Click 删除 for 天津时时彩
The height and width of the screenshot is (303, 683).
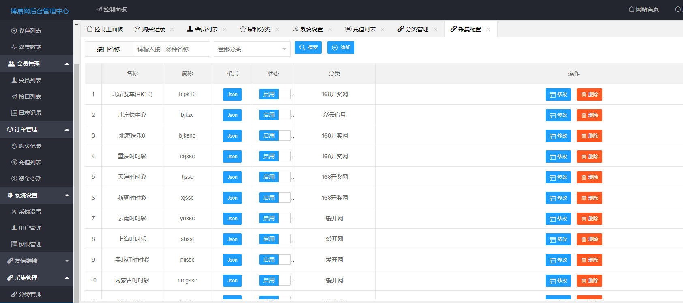589,177
